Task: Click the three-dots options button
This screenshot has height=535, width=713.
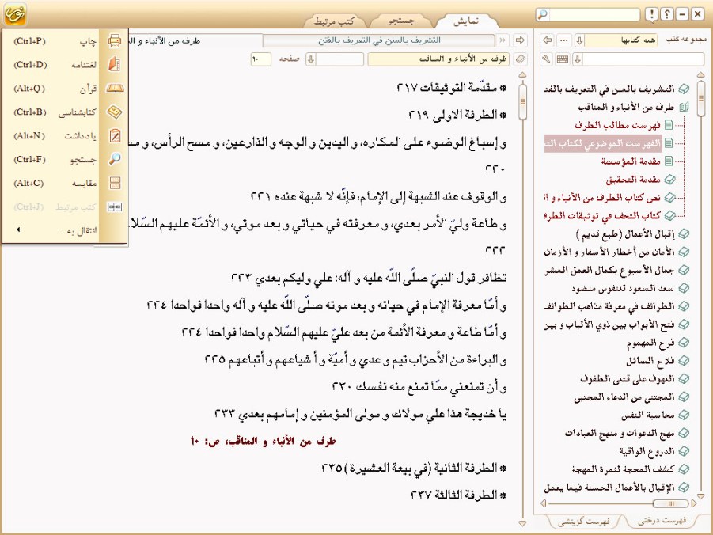Action: (x=564, y=40)
